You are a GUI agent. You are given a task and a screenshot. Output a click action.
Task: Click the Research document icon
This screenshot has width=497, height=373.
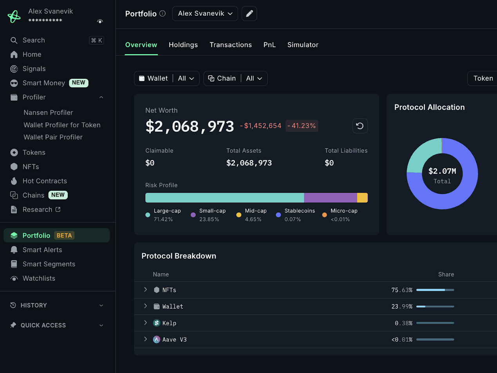click(14, 210)
